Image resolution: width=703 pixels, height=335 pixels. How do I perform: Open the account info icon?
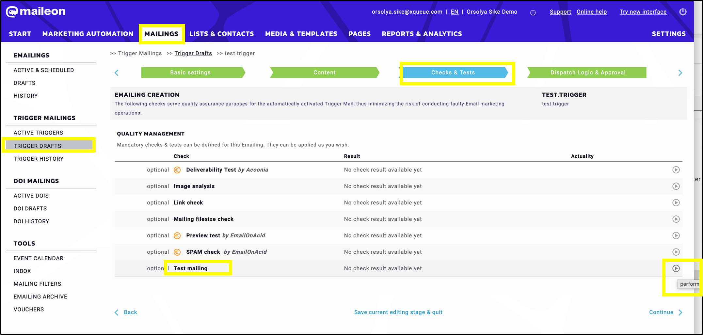(533, 12)
